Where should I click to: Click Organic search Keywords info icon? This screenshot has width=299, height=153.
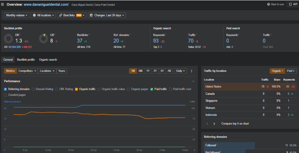click(x=165, y=35)
